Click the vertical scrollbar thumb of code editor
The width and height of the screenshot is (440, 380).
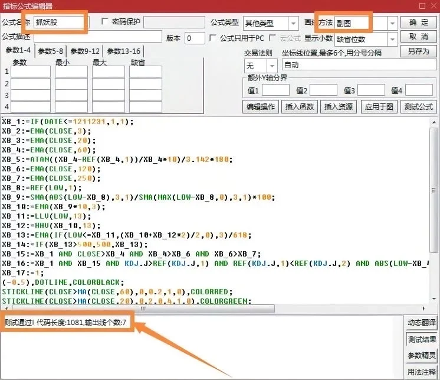pos(434,190)
